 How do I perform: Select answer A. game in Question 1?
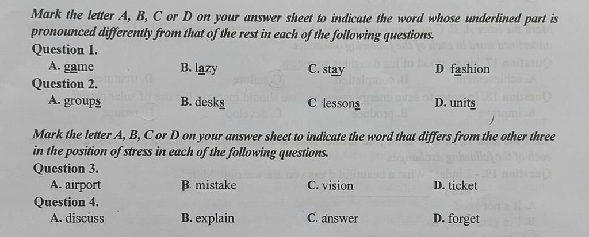(x=72, y=67)
